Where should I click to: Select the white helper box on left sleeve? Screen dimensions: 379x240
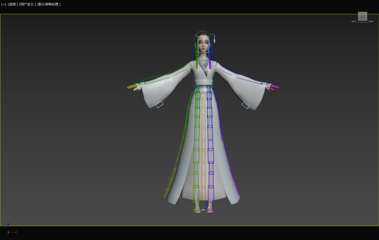(159, 104)
